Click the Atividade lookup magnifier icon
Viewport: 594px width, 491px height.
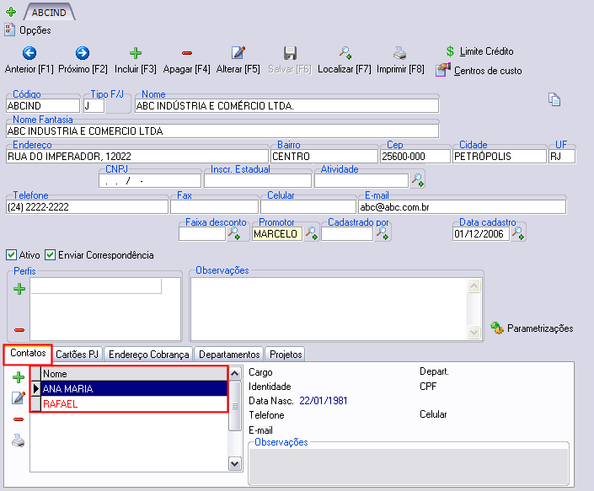pos(417,180)
